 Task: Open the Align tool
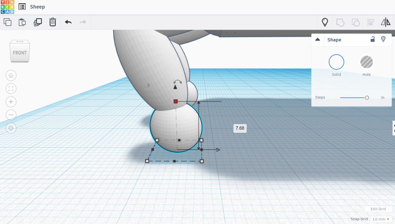371,22
